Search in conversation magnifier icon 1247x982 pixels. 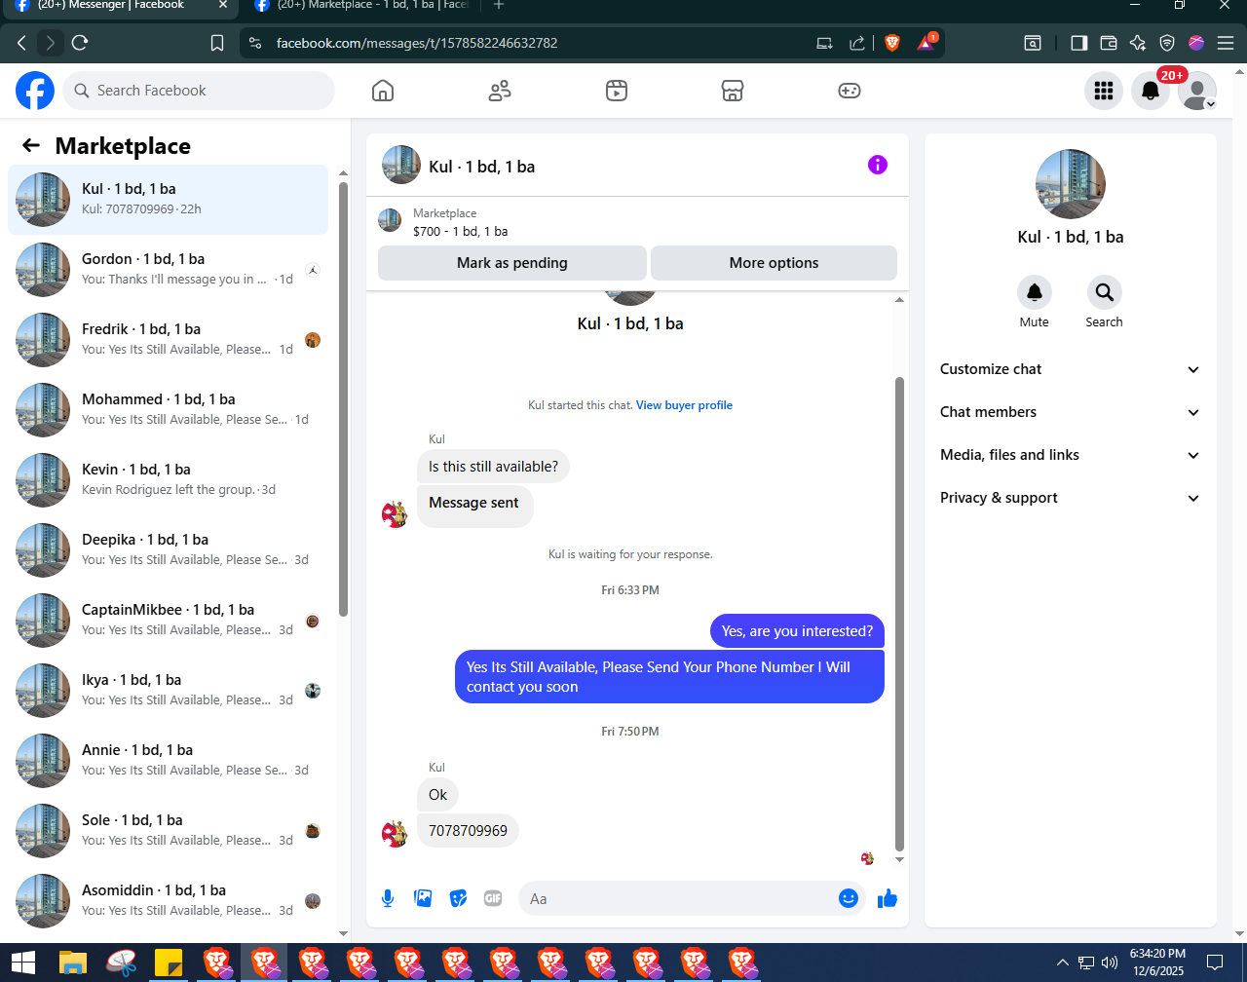pos(1105,292)
